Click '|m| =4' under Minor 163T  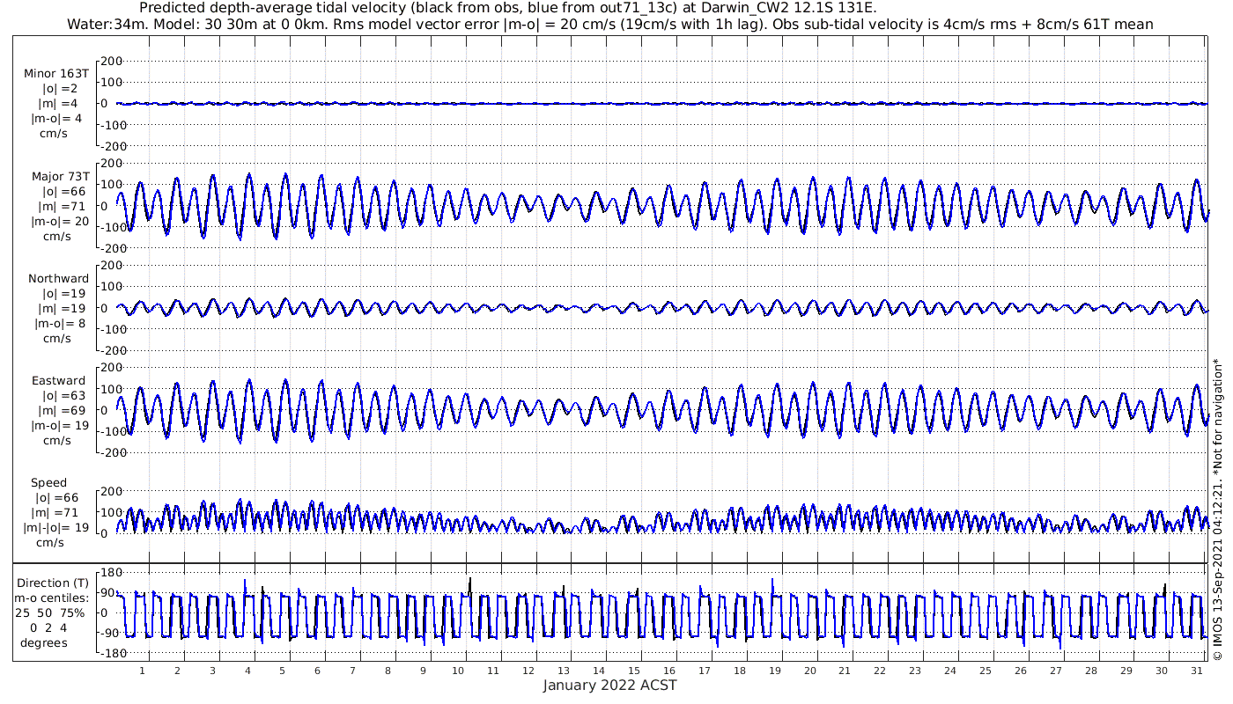click(60, 103)
